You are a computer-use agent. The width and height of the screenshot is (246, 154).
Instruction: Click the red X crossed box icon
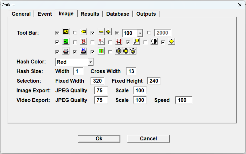84,42
